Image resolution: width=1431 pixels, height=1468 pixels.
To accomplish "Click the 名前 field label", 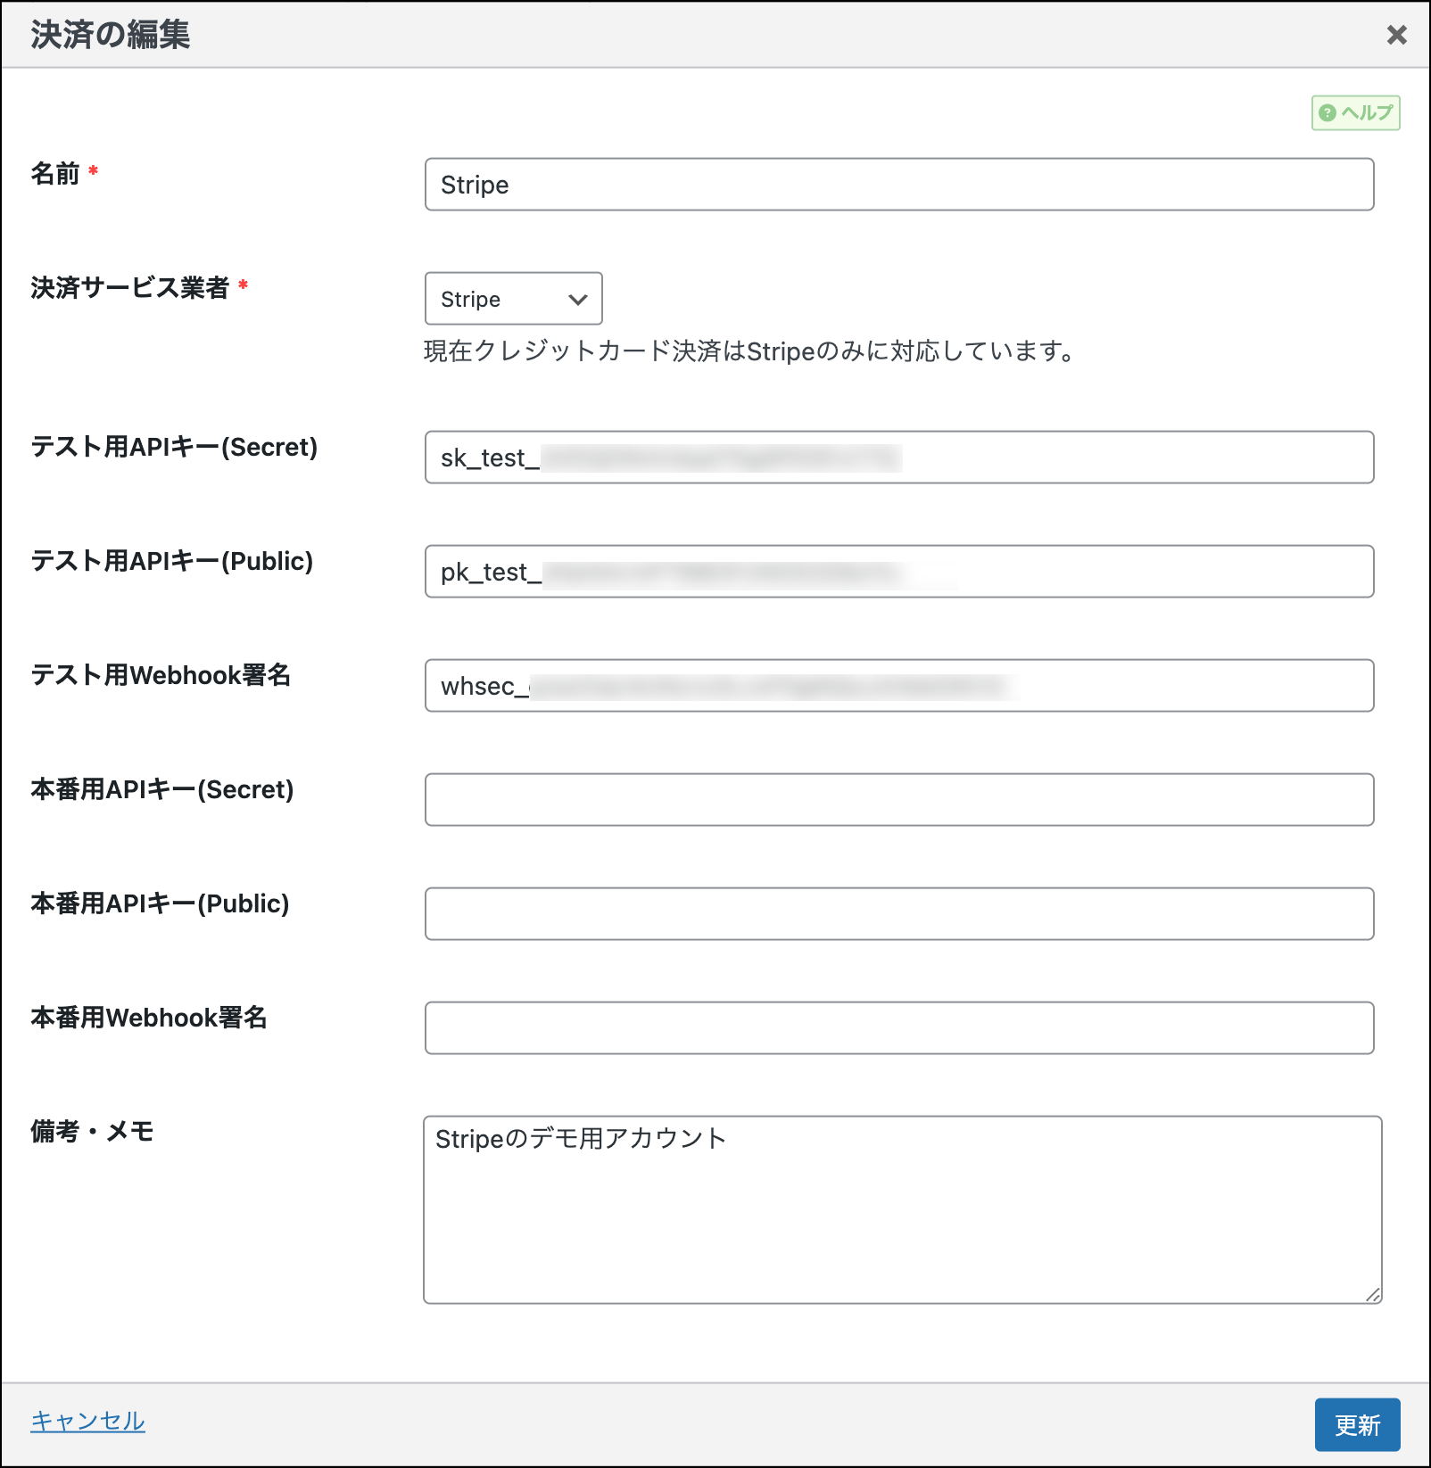I will click(x=55, y=174).
